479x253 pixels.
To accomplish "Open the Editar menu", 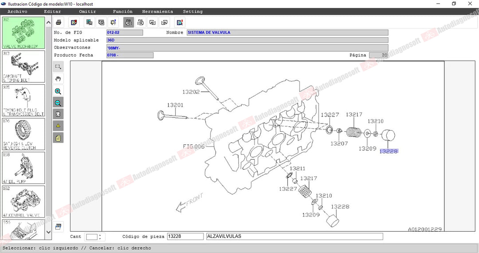I will coord(52,12).
